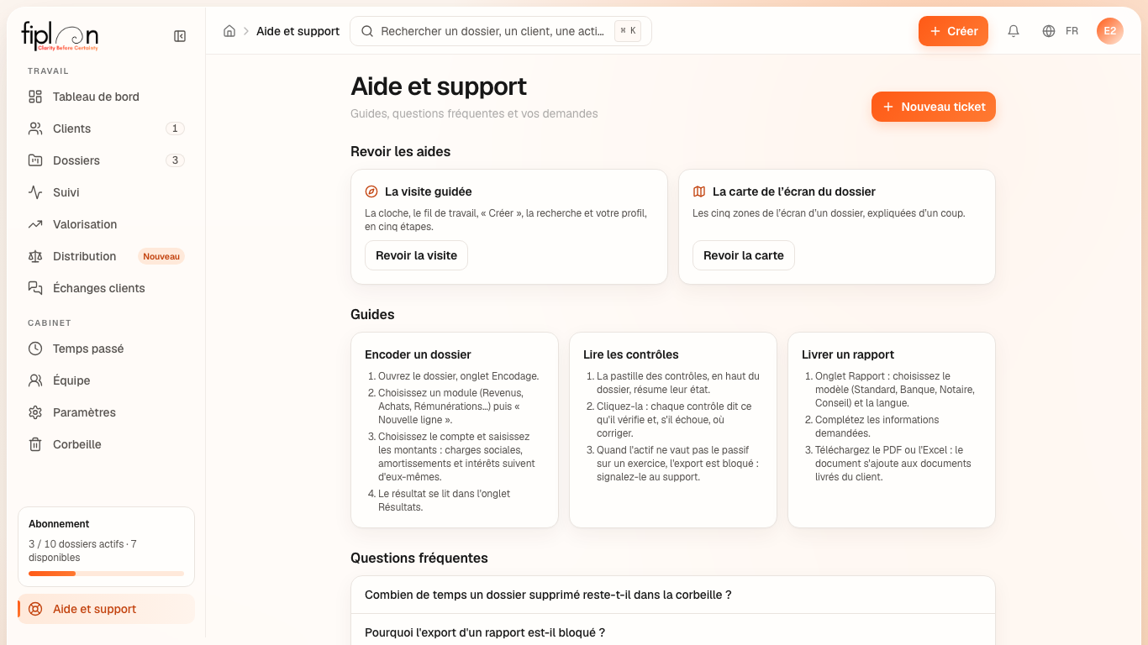
Task: Expand the blocked report export FAQ question
Action: (x=673, y=632)
